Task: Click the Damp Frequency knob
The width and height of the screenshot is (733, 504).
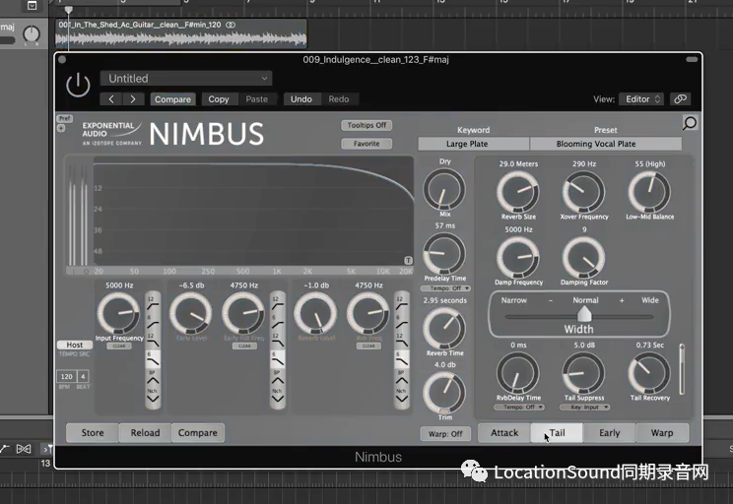Action: 518,257
